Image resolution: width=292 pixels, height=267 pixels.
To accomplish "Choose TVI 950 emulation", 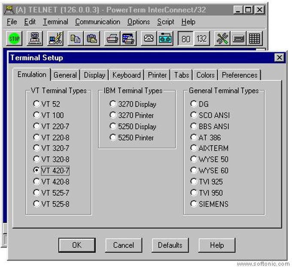I will (x=194, y=192).
